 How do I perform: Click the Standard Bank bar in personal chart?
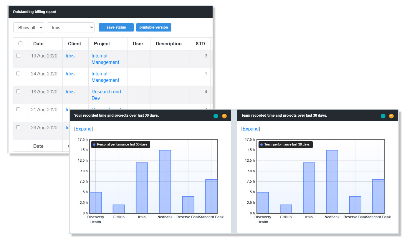[211, 196]
